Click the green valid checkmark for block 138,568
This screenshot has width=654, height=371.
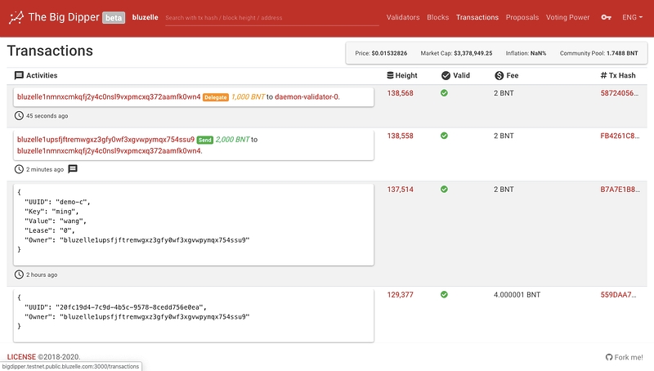(x=445, y=93)
